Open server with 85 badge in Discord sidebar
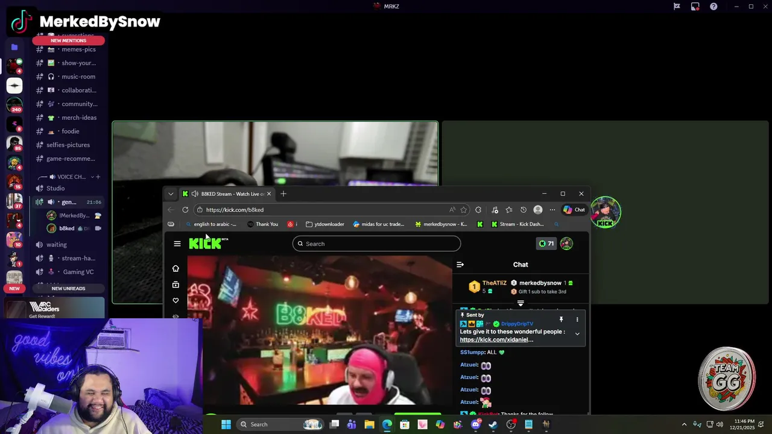This screenshot has width=772, height=434. click(14, 143)
